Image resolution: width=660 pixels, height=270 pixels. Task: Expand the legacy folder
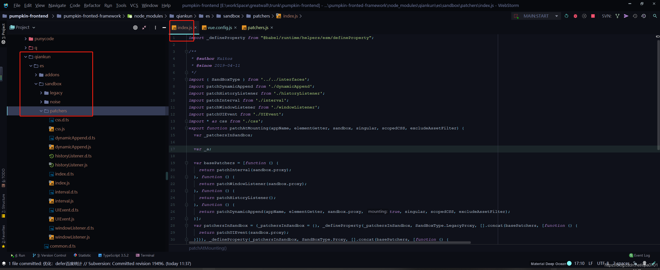point(41,93)
